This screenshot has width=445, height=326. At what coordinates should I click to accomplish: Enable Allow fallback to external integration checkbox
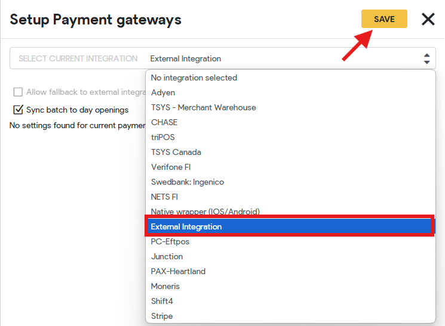pos(18,92)
